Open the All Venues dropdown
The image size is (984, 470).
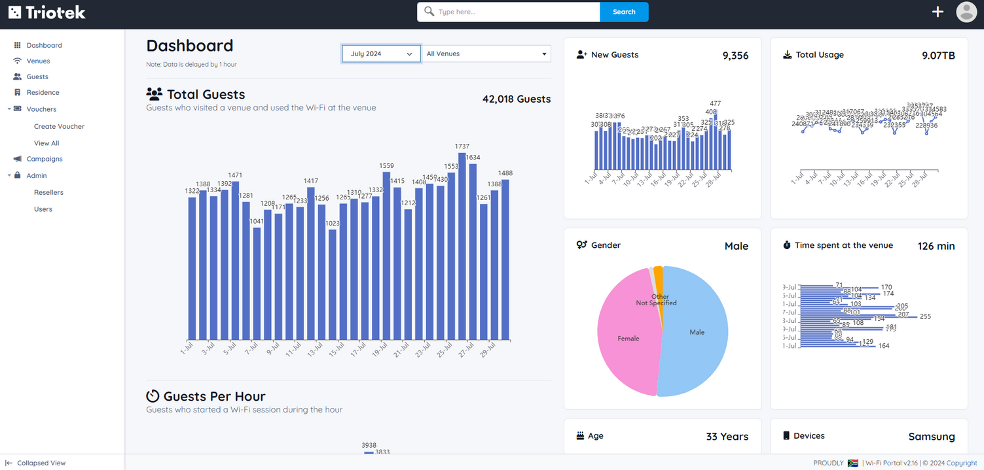tap(486, 54)
